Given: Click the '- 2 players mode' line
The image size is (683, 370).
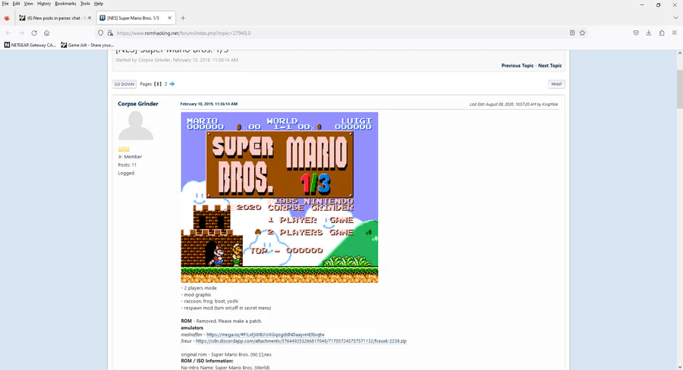Looking at the screenshot, I should [199, 288].
